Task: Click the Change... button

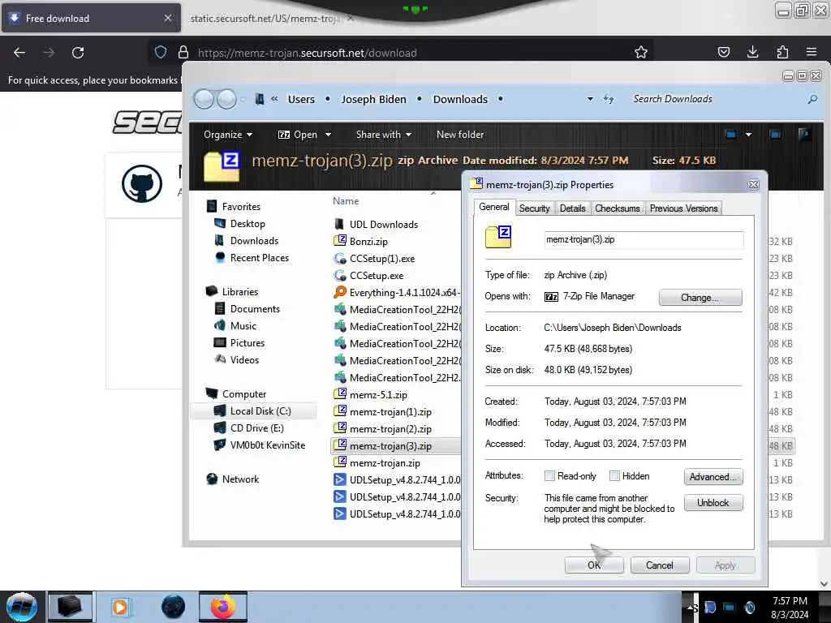Action: 700,297
